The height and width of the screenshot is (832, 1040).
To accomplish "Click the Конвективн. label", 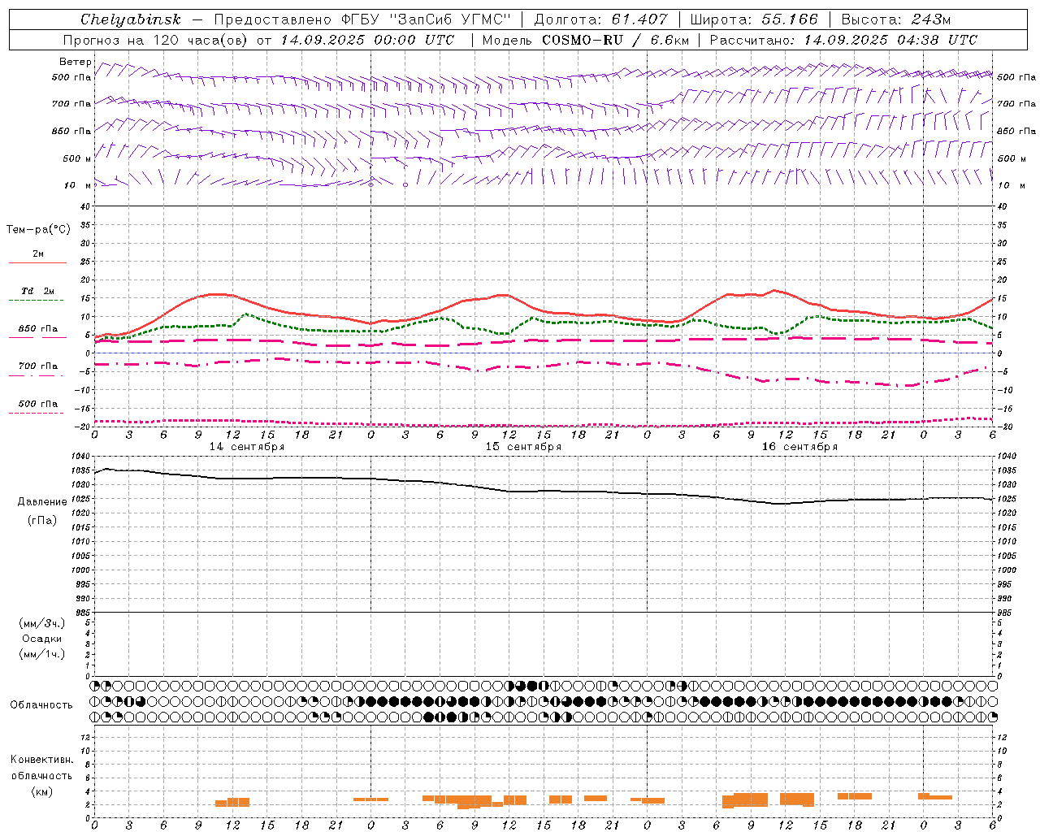I will click(x=42, y=760).
